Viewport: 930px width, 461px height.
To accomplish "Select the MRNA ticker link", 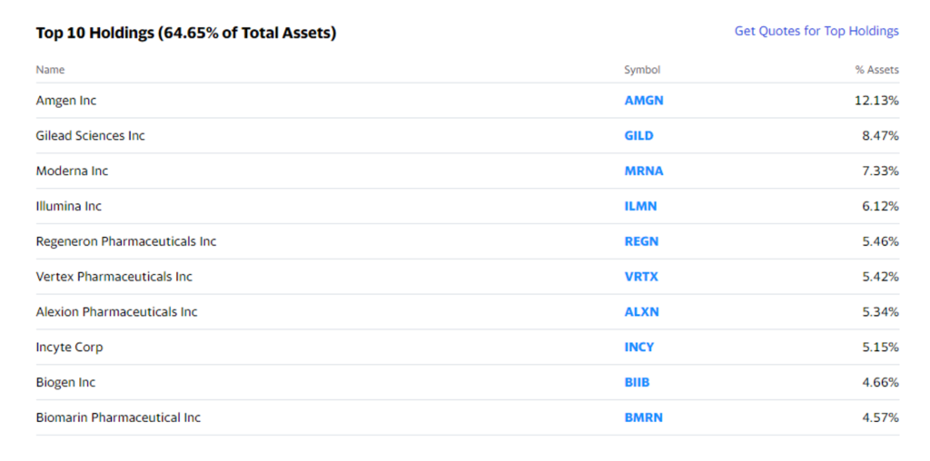I will tap(644, 172).
